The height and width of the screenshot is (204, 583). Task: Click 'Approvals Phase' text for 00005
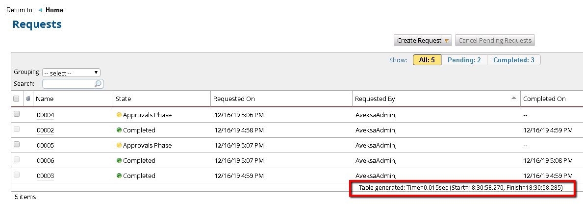coord(147,145)
